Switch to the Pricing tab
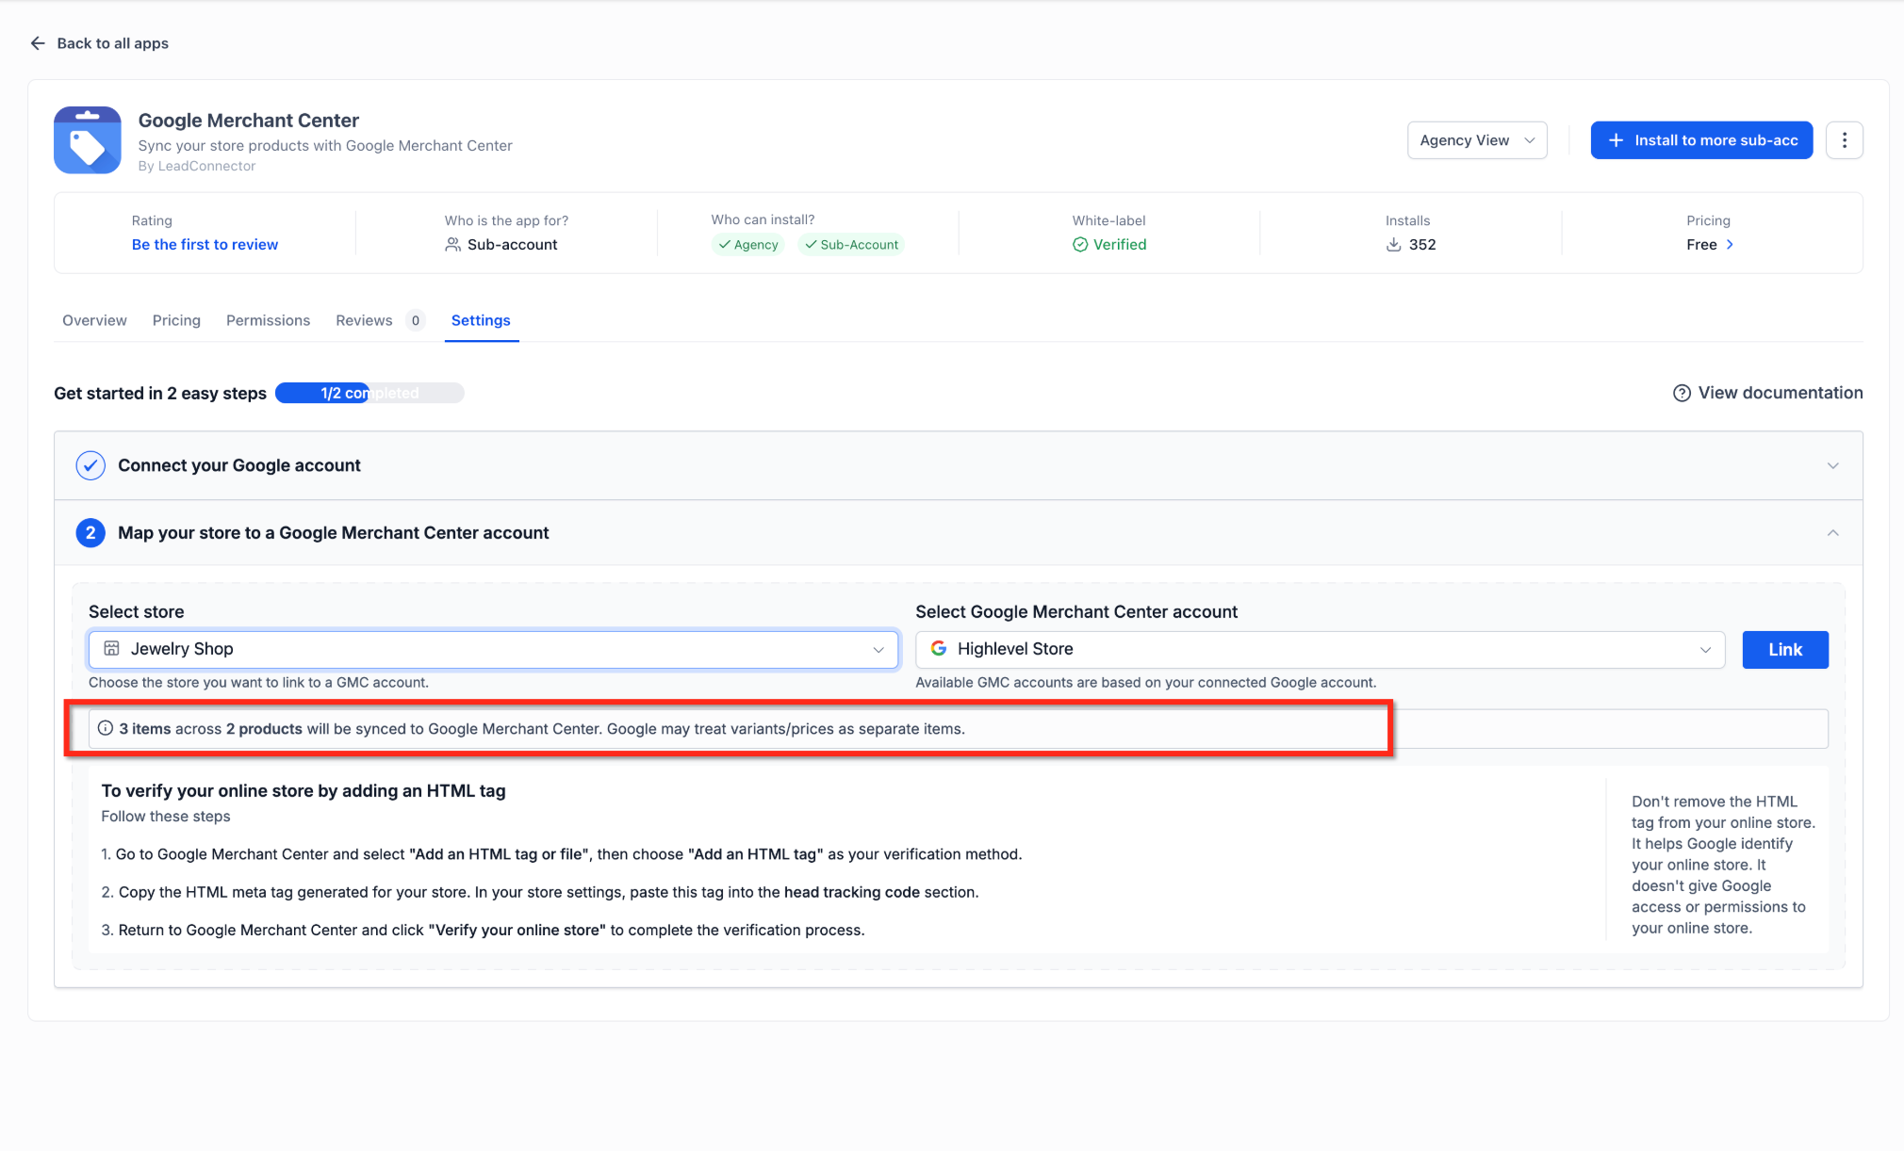 (176, 320)
